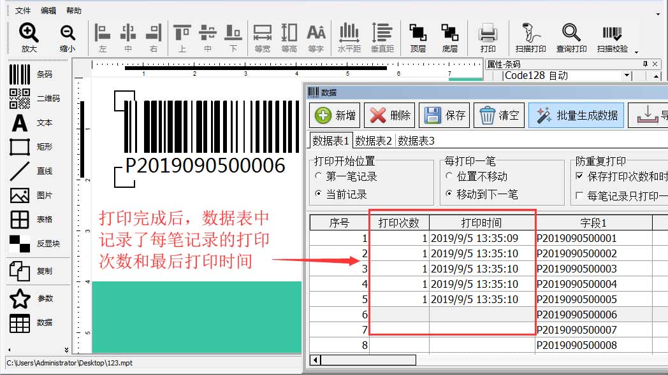Select the 第一笔记录 radio option
Image resolution: width=668 pixels, height=375 pixels.
pyautogui.click(x=319, y=176)
